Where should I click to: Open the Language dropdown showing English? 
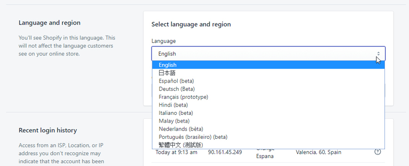268,54
